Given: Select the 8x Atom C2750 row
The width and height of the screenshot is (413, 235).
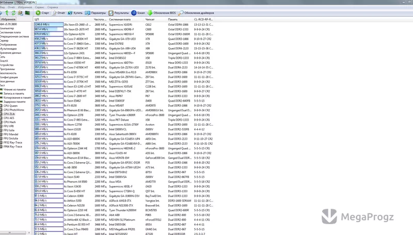Looking at the screenshot, I should point(124,125).
